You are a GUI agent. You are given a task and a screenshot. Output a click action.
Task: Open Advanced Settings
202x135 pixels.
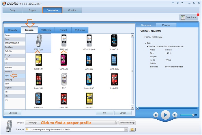pyautogui.click(x=127, y=123)
